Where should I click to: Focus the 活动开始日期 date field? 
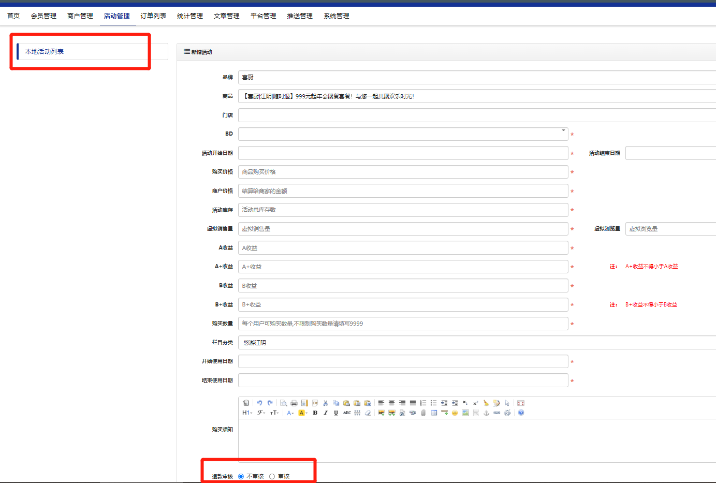[x=403, y=153]
